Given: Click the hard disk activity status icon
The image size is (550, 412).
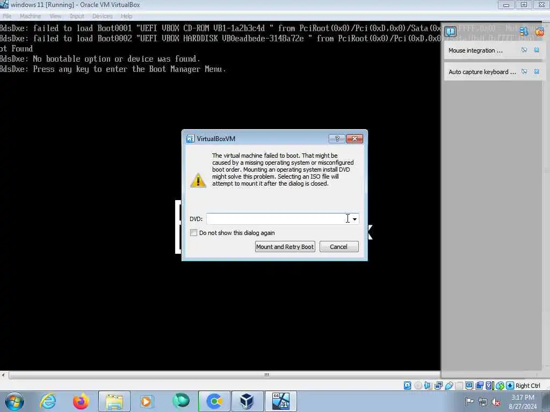Looking at the screenshot, I should tap(407, 385).
